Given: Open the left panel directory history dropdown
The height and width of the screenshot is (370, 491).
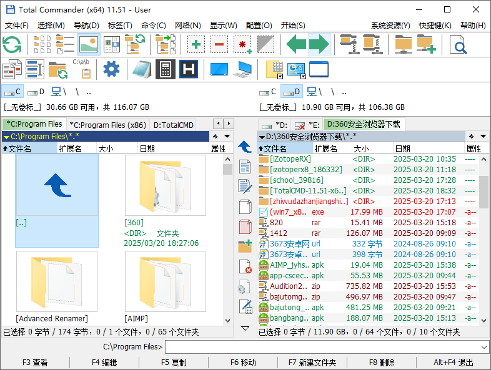Looking at the screenshot, I should pos(227,137).
